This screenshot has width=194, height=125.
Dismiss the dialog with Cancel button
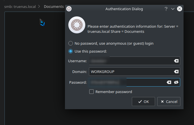point(169,102)
